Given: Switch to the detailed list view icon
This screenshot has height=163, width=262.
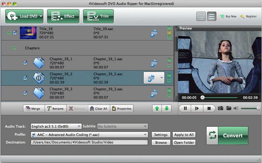Looking at the screenshot, I should click(201, 16).
